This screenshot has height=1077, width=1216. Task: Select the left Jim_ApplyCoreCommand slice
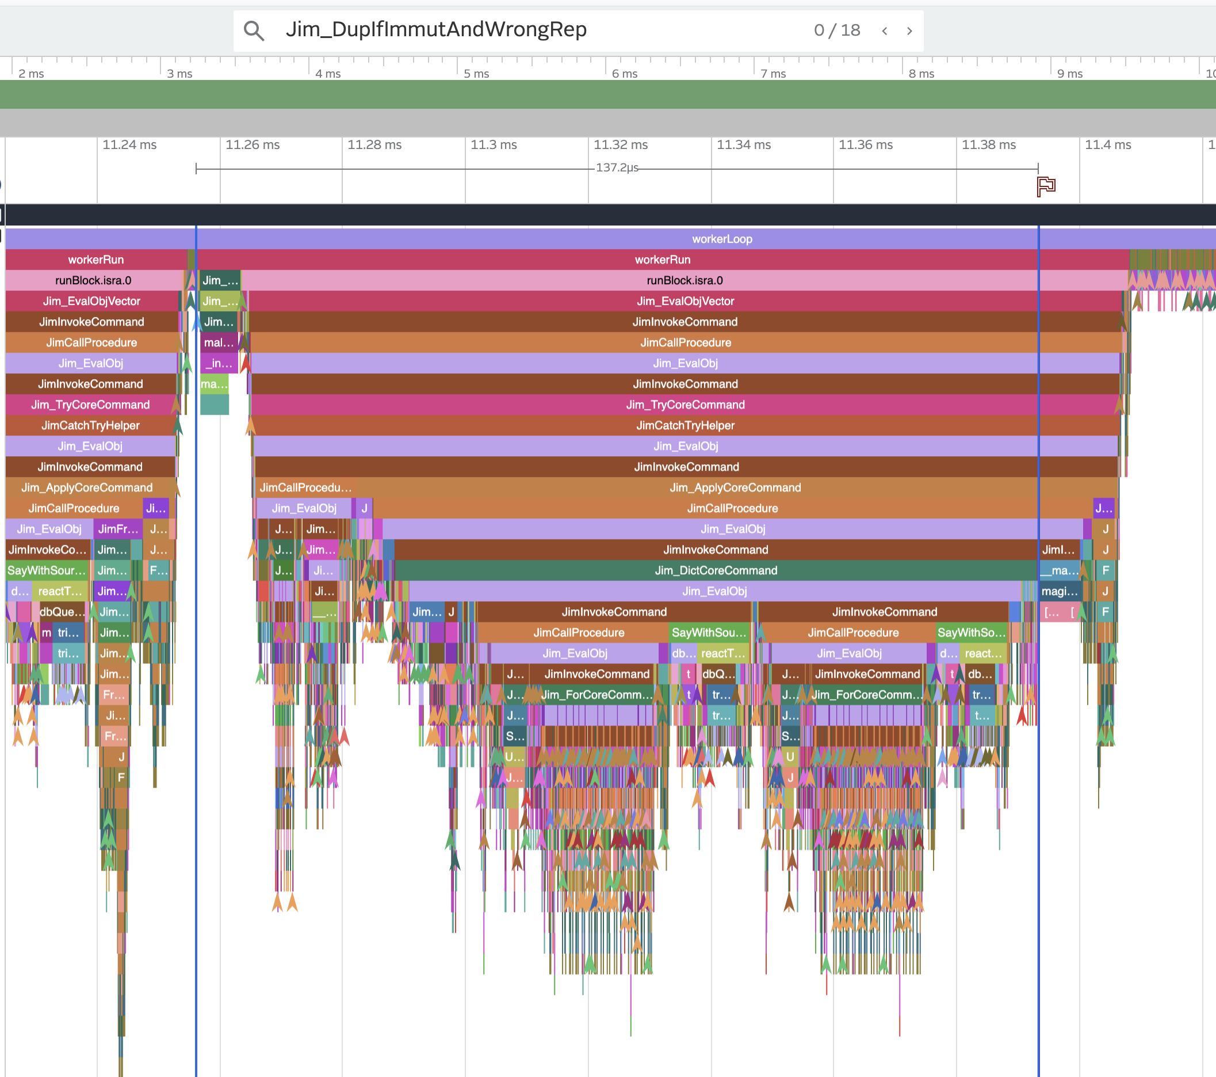pos(87,487)
